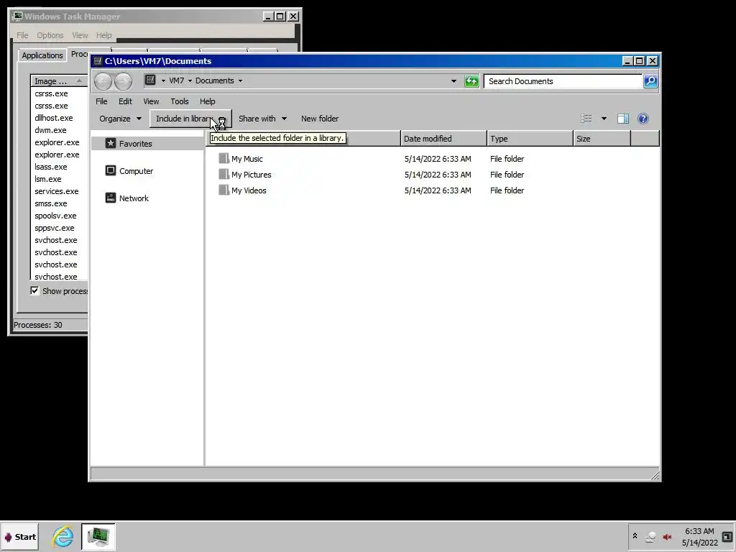Open Task Manager Options menu
Image resolution: width=736 pixels, height=552 pixels.
pos(50,35)
